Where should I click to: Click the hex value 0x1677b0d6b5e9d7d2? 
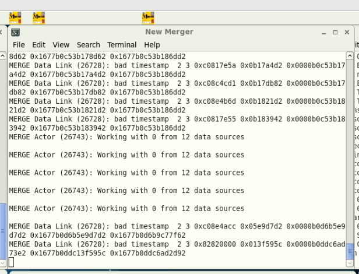(68, 236)
